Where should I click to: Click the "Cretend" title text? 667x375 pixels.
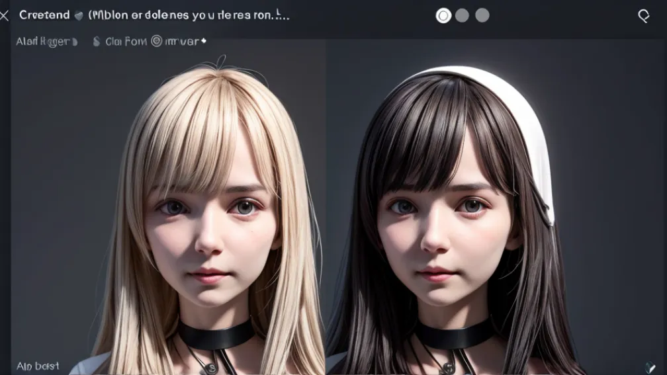(x=44, y=15)
